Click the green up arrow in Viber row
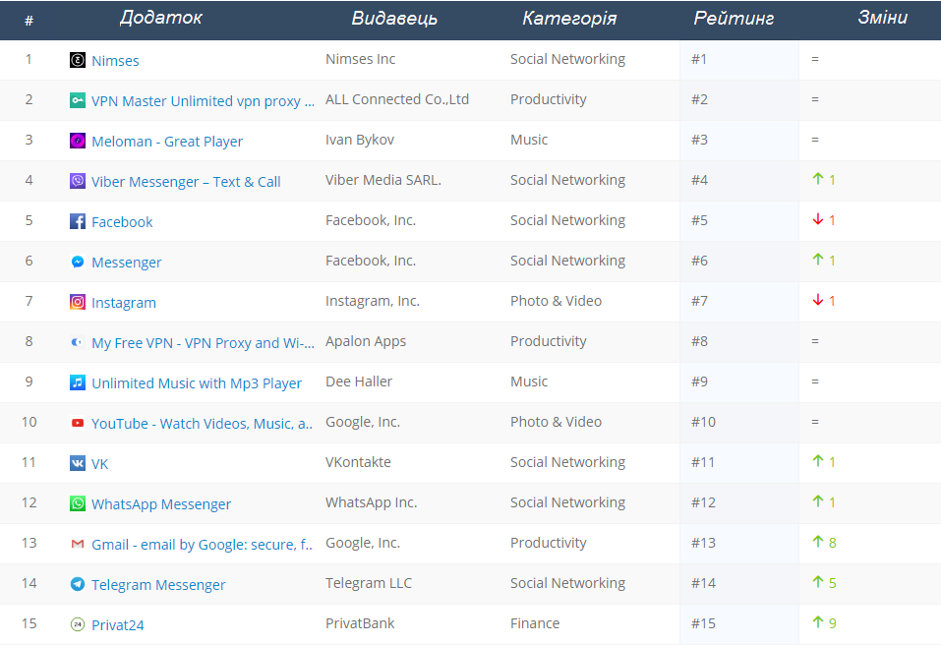Image resolution: width=941 pixels, height=645 pixels. point(817,178)
